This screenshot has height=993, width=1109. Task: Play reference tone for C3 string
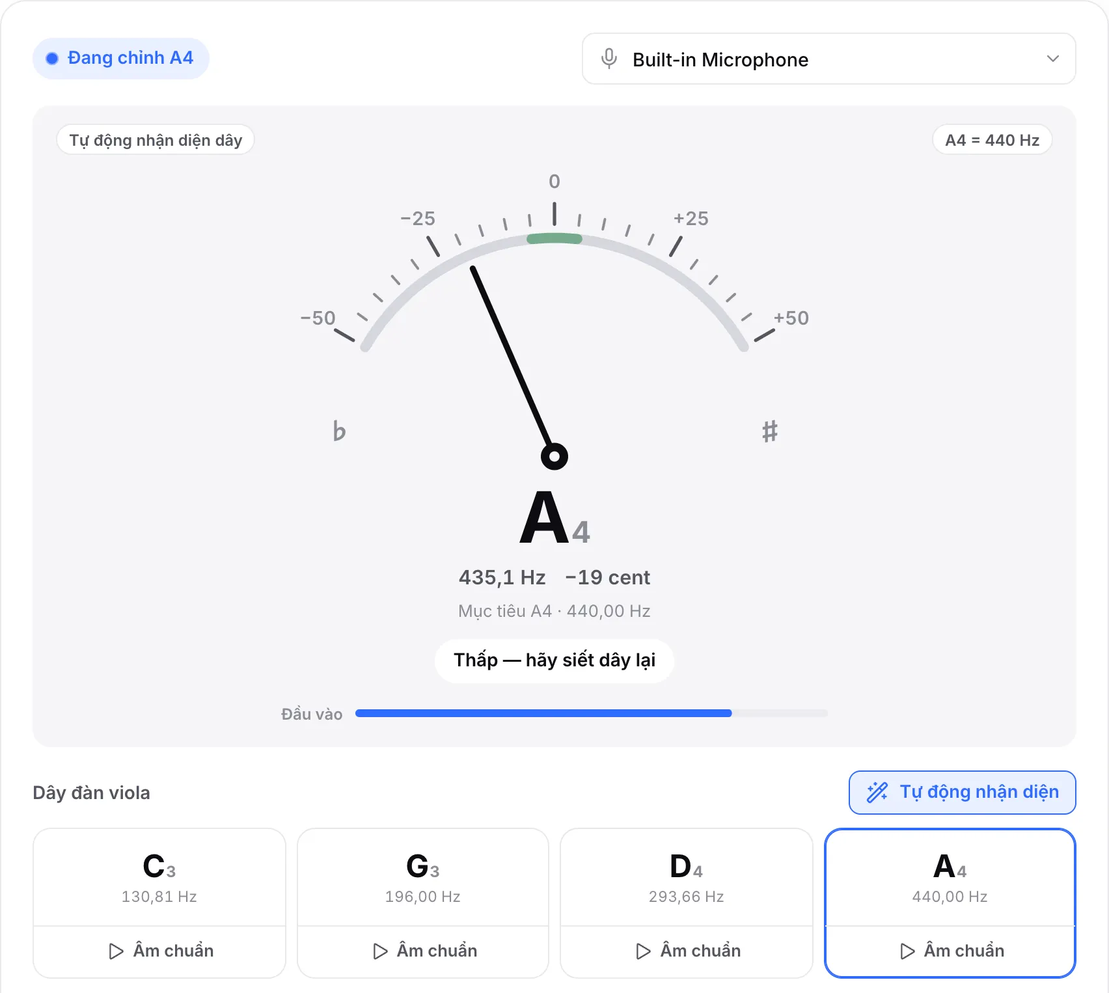coord(159,951)
